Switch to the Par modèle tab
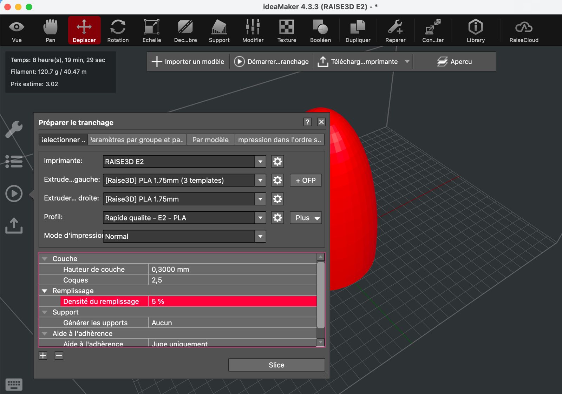 210,140
